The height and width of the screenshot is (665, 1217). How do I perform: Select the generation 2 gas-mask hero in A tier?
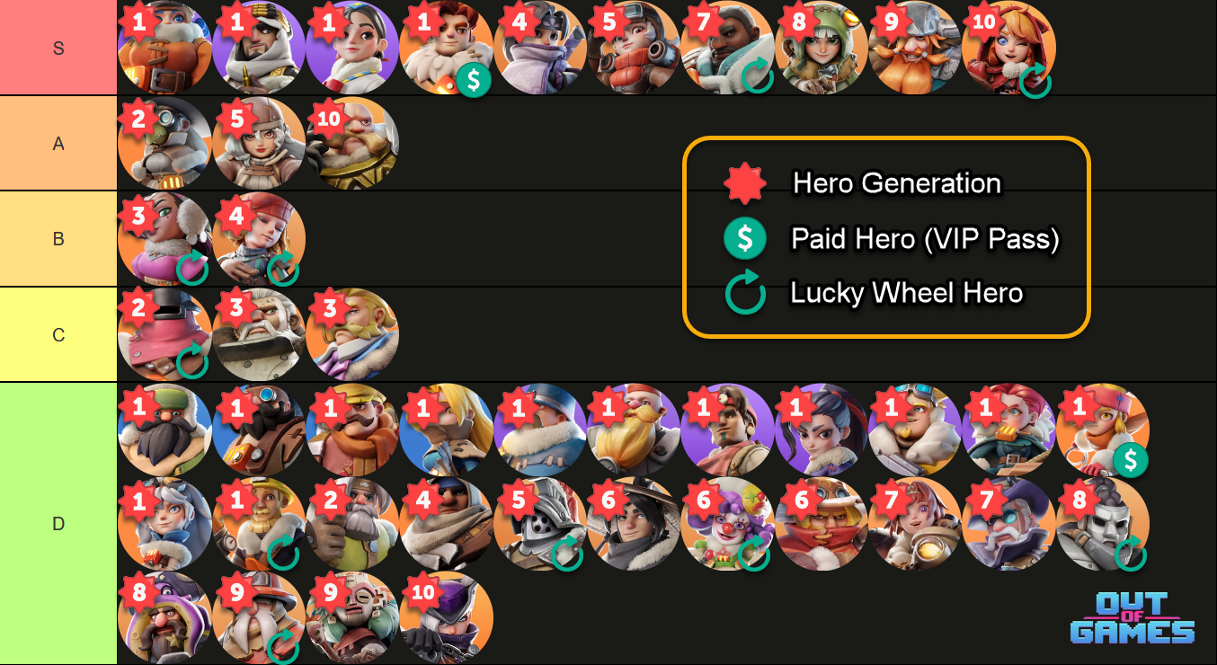(x=164, y=143)
